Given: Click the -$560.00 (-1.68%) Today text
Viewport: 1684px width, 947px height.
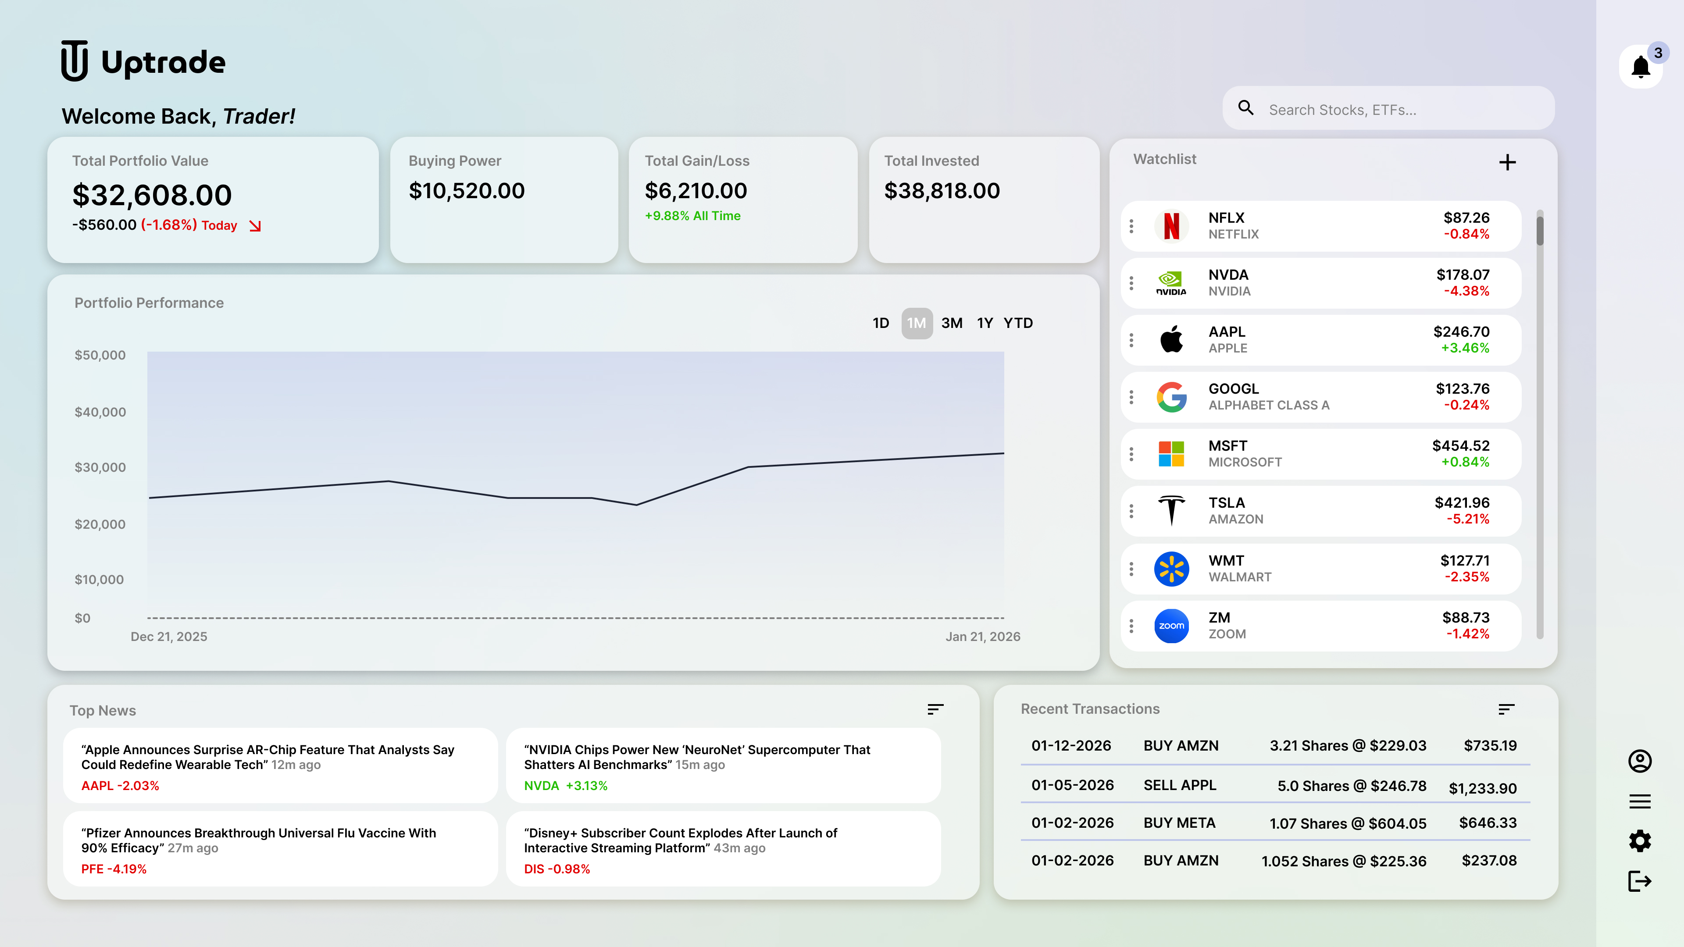Looking at the screenshot, I should (x=154, y=225).
